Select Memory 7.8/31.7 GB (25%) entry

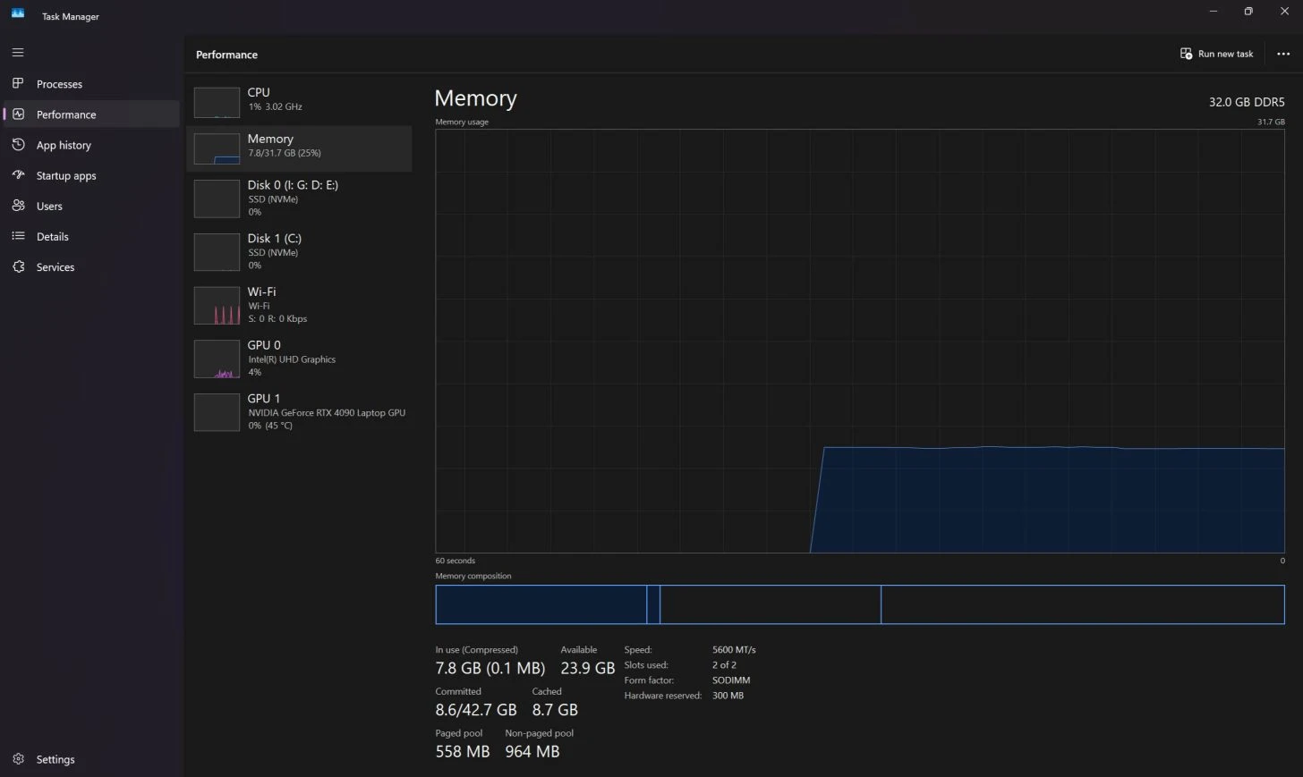(x=299, y=148)
